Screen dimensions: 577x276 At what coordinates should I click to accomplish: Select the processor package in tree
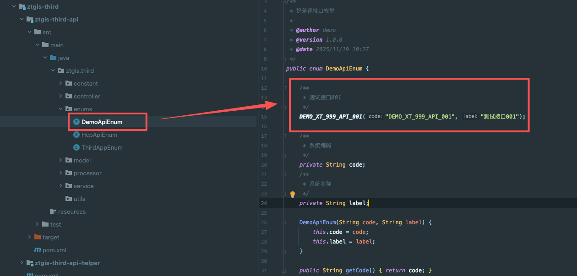coord(87,173)
